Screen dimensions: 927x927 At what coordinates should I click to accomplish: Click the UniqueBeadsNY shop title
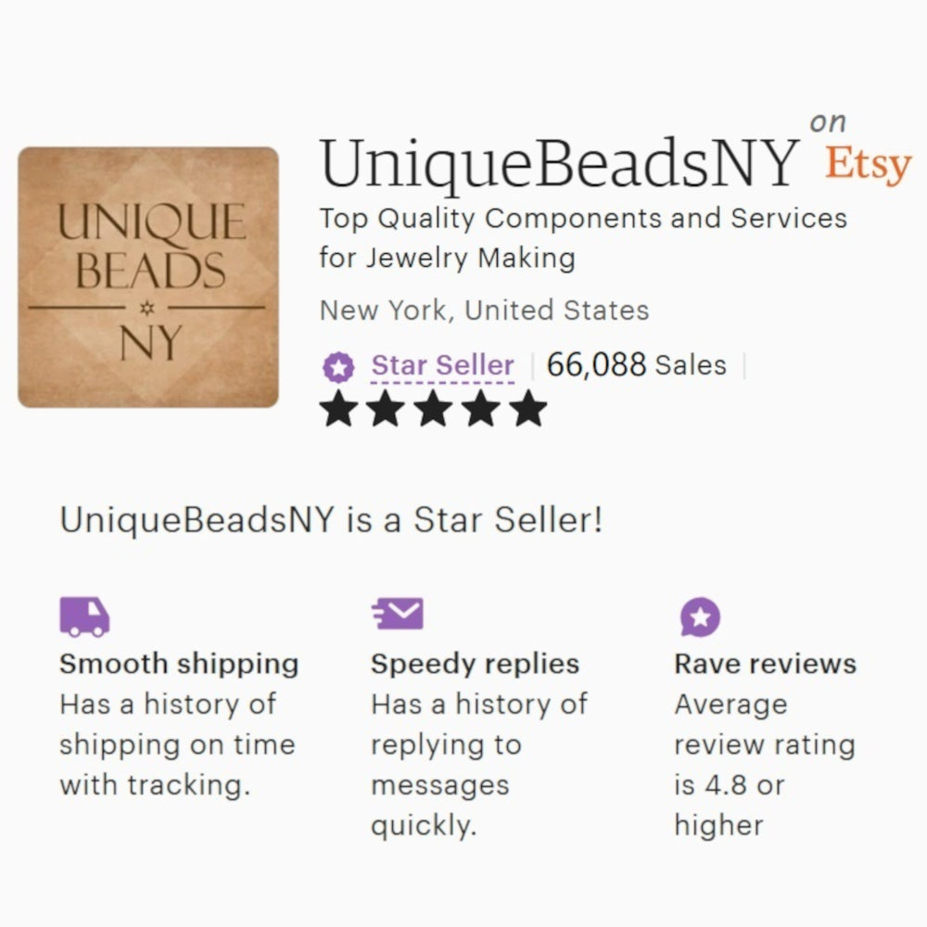pos(559,164)
